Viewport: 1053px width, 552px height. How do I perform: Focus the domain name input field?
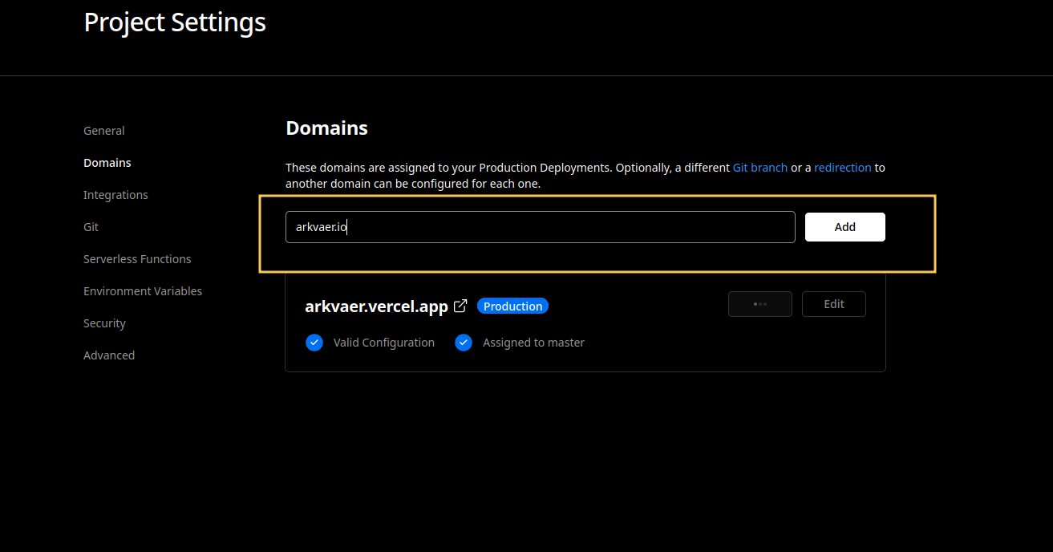[541, 227]
